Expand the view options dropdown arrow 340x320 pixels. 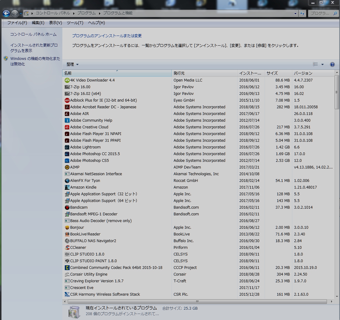click(x=322, y=64)
